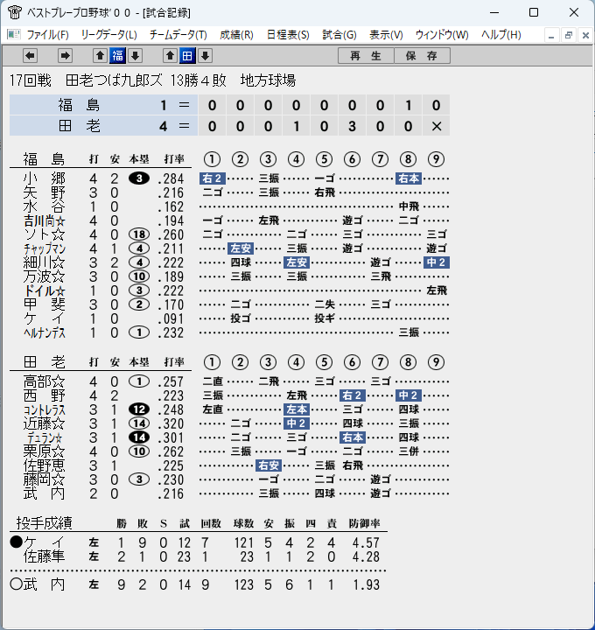Open the 日程表(S) menu

tap(288, 35)
